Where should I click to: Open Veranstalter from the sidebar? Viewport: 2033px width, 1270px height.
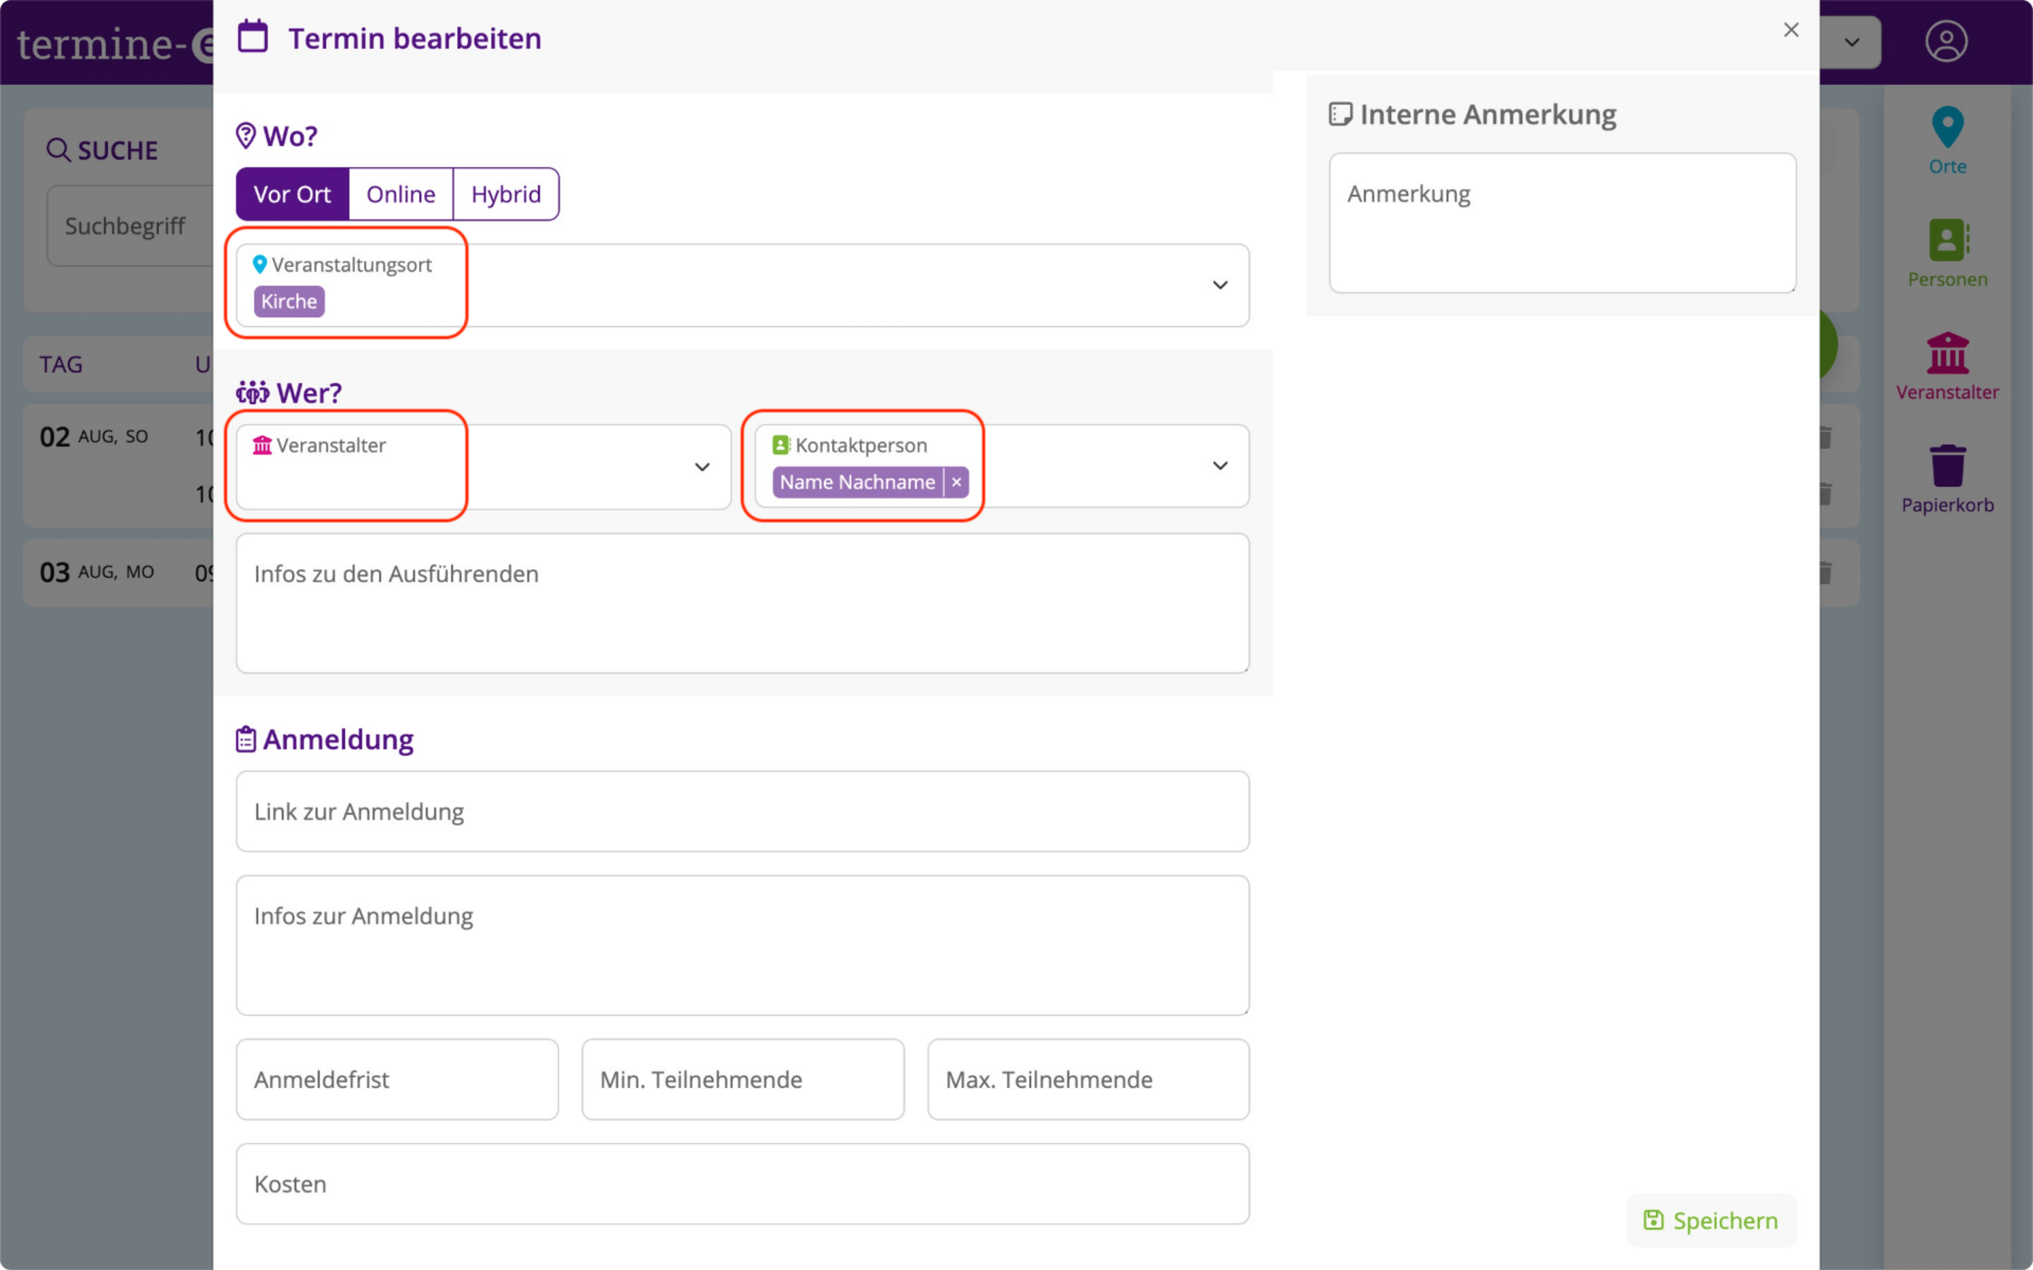[x=1947, y=366]
